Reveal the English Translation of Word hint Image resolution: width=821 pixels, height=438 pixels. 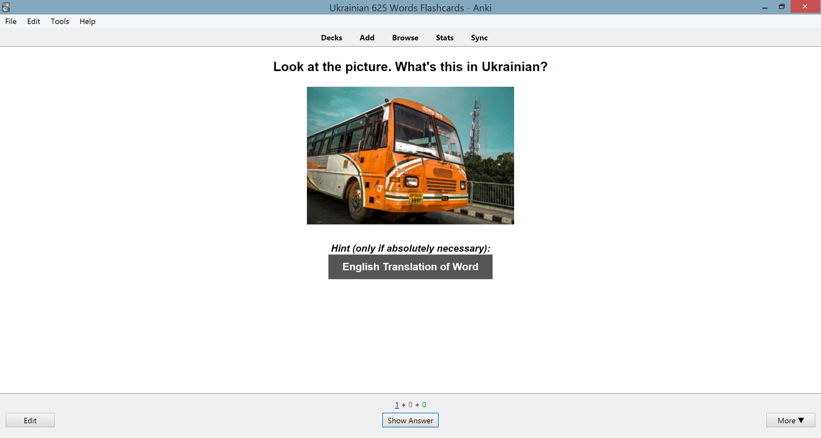(410, 267)
